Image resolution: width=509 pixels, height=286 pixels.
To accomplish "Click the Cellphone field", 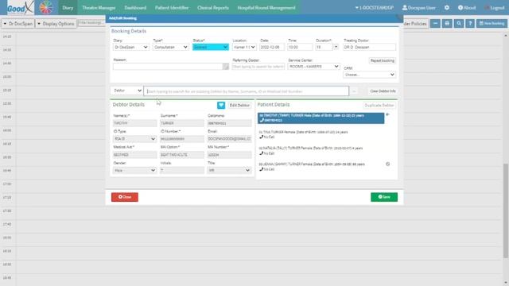I will [x=229, y=123].
